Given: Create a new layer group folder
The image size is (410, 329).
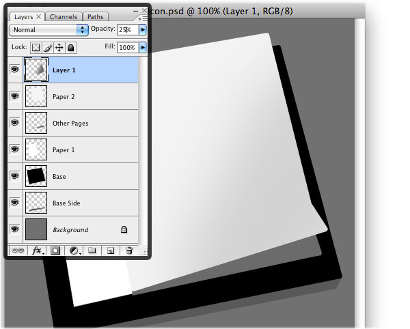Looking at the screenshot, I should (x=92, y=251).
